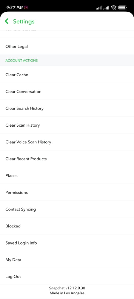
Task: Open the Other Legal entry
Action: 67,46
